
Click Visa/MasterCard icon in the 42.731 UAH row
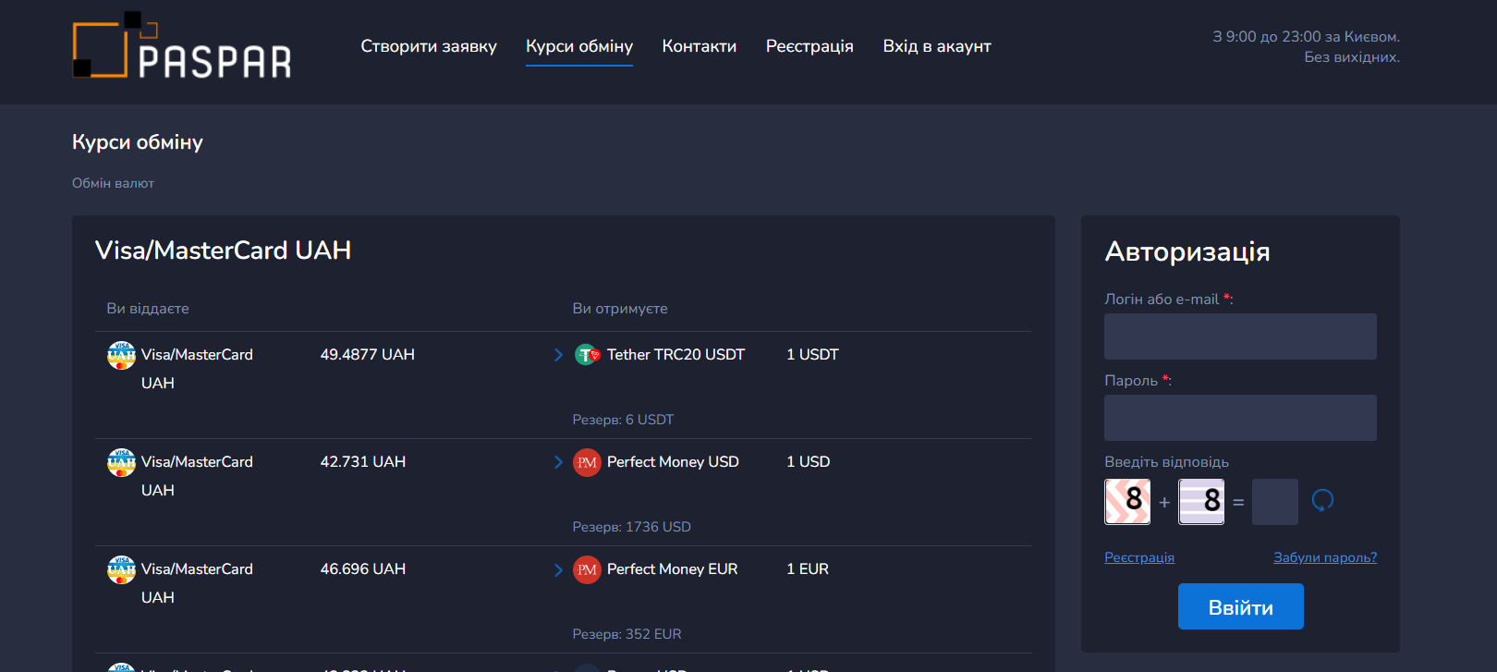point(121,462)
